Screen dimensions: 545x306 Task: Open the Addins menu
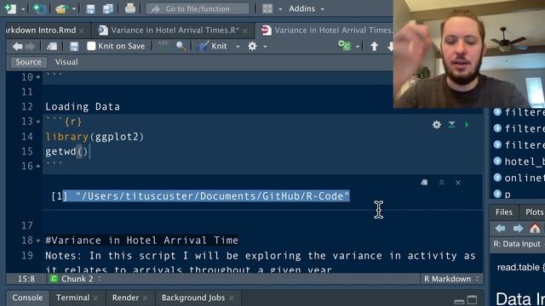coord(306,8)
